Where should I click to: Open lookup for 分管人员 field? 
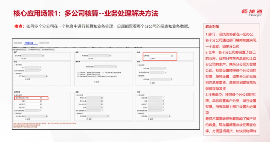[x=41, y=107]
